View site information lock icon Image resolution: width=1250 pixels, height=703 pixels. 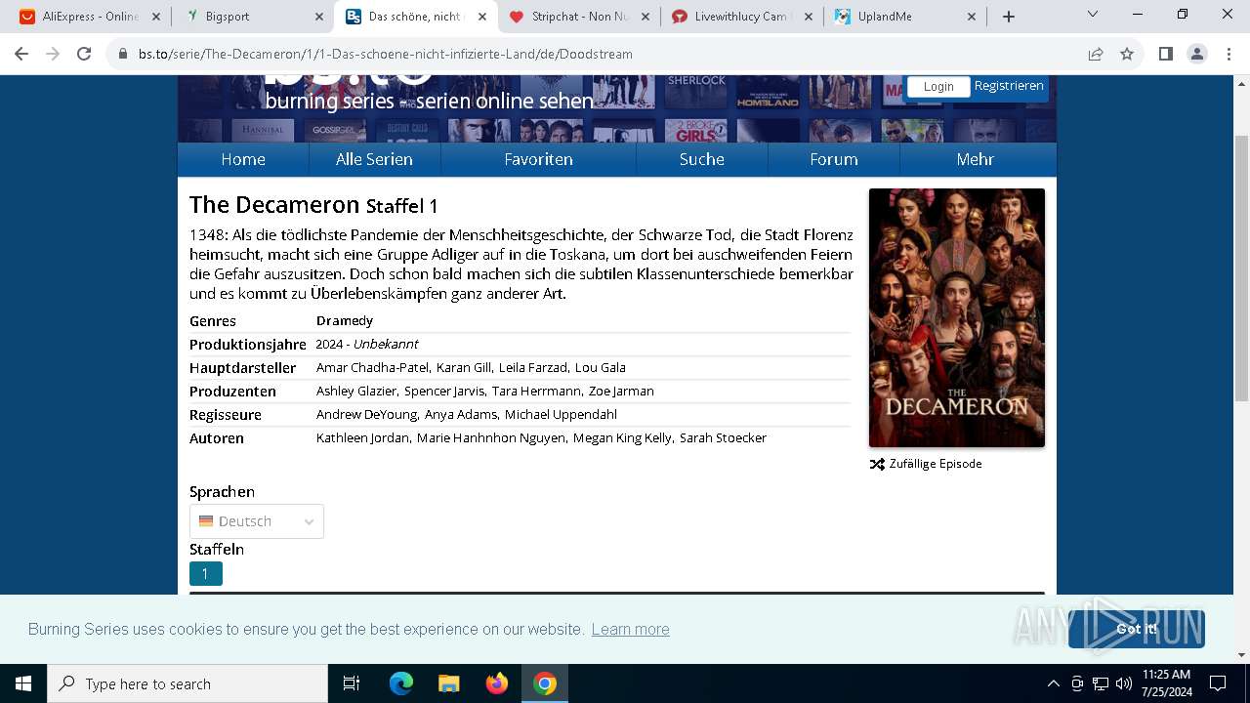click(x=123, y=54)
